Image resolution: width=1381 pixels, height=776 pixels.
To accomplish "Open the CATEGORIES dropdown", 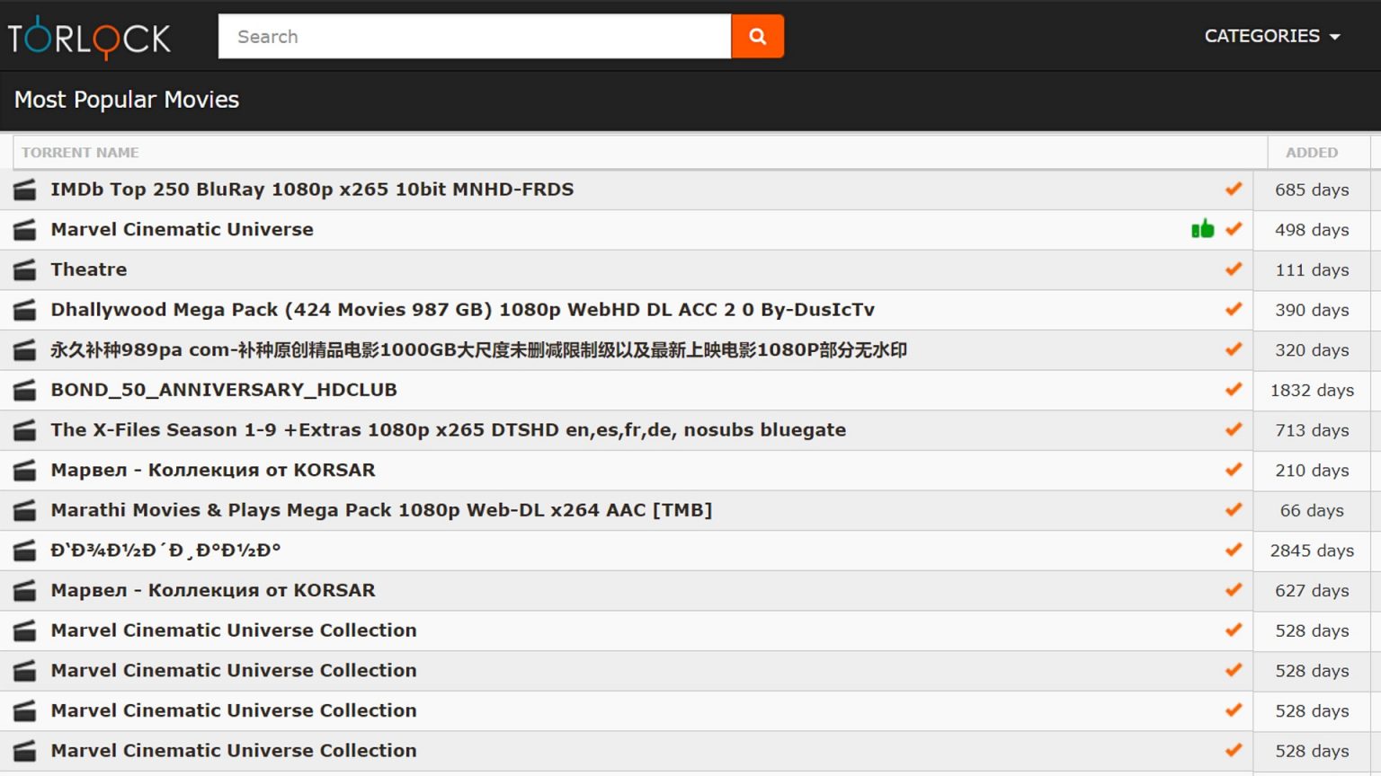I will click(x=1262, y=36).
